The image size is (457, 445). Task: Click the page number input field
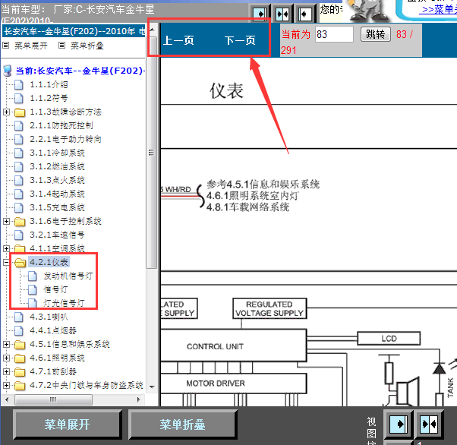(334, 34)
